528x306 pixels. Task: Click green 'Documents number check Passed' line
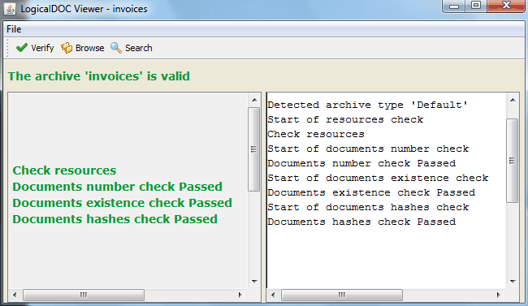click(118, 187)
